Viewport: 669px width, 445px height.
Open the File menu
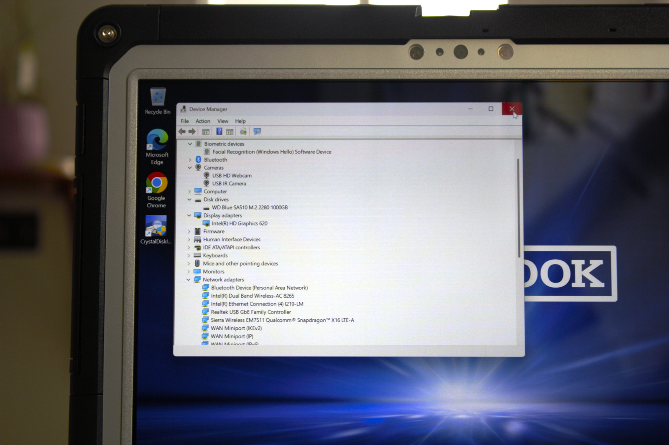coord(185,121)
